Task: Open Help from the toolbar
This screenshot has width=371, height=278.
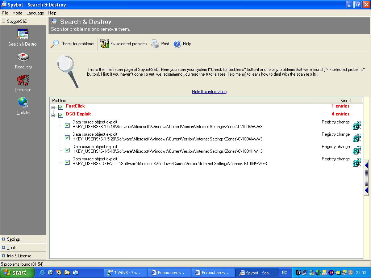Action: (x=182, y=44)
